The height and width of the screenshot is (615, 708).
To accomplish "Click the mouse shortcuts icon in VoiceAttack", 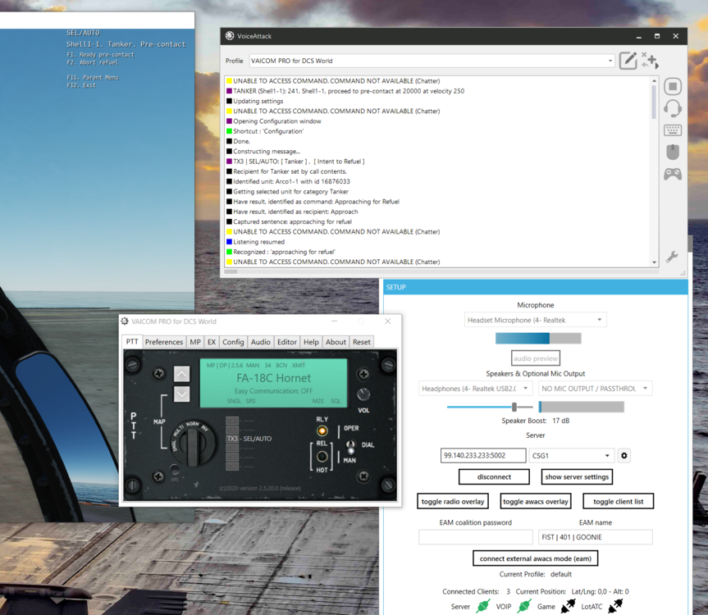I will 673,153.
